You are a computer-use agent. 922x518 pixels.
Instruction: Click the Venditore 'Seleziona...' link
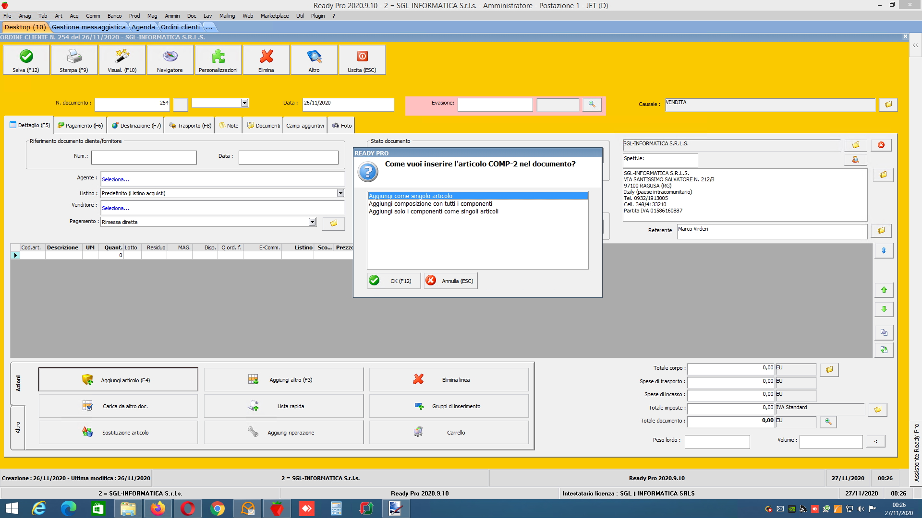(115, 208)
